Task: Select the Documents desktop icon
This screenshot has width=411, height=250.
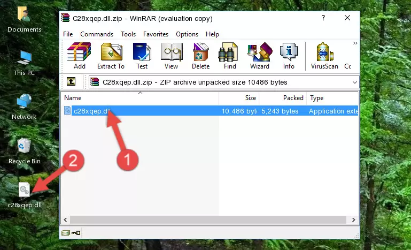Action: (x=24, y=20)
